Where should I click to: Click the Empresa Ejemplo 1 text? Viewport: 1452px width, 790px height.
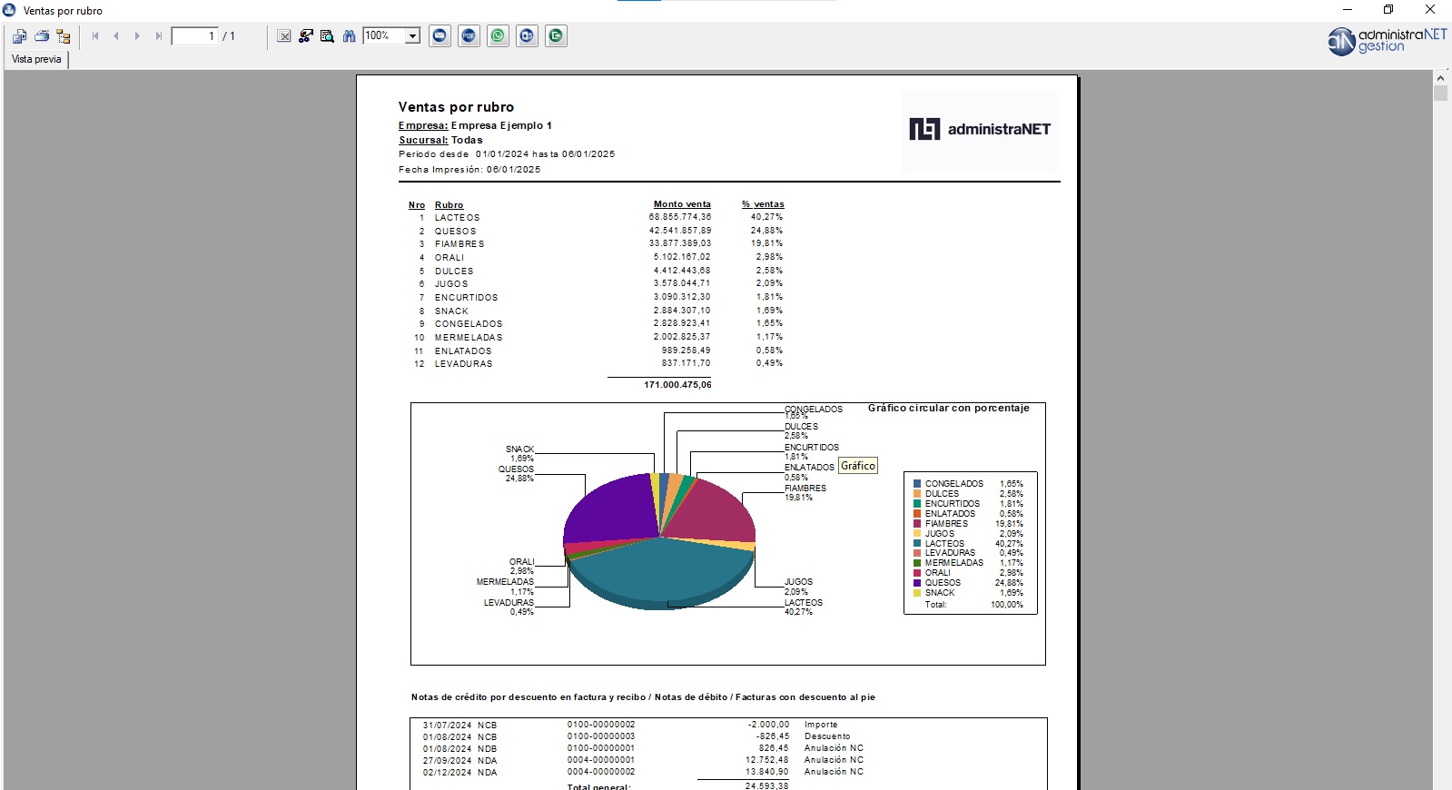[501, 126]
